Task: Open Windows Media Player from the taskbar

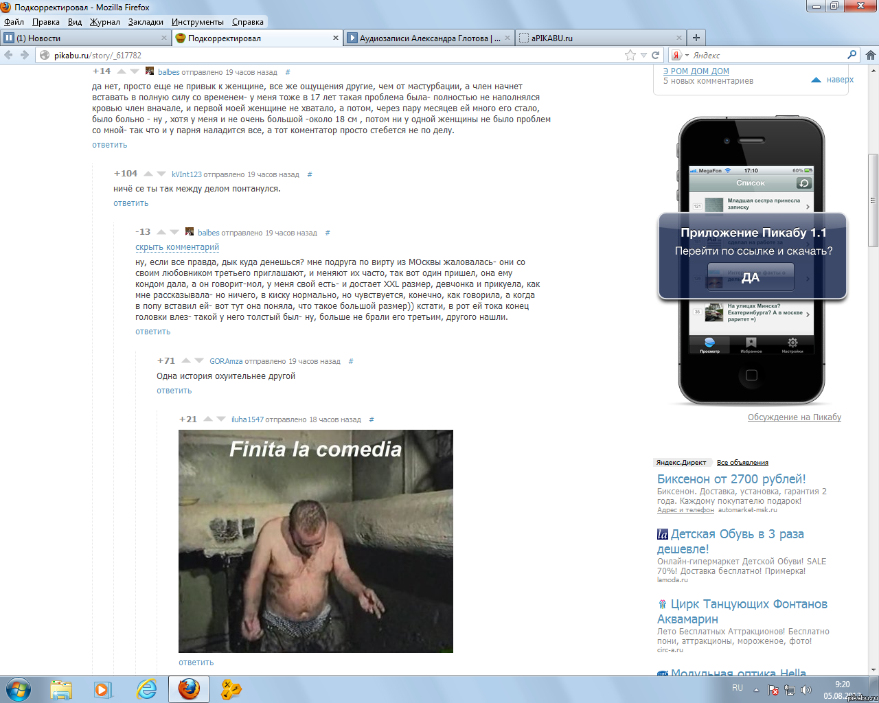Action: pos(103,689)
